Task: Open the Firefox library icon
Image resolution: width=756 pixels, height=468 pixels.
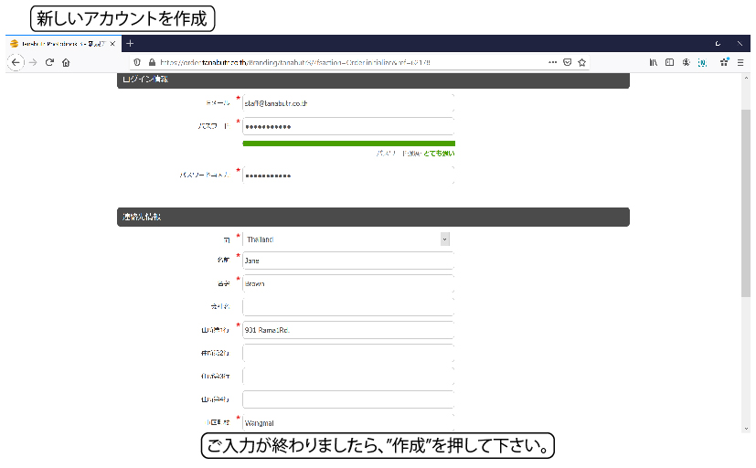Action: click(x=653, y=62)
